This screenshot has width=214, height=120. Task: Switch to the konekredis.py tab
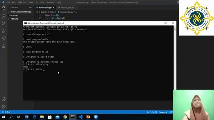click(45, 7)
